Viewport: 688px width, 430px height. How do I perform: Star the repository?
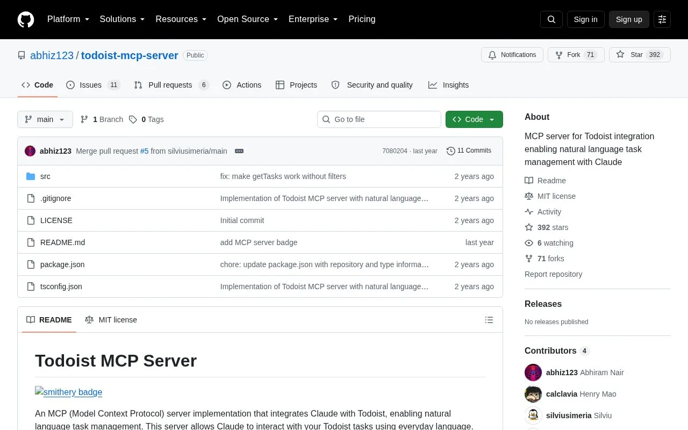(640, 55)
